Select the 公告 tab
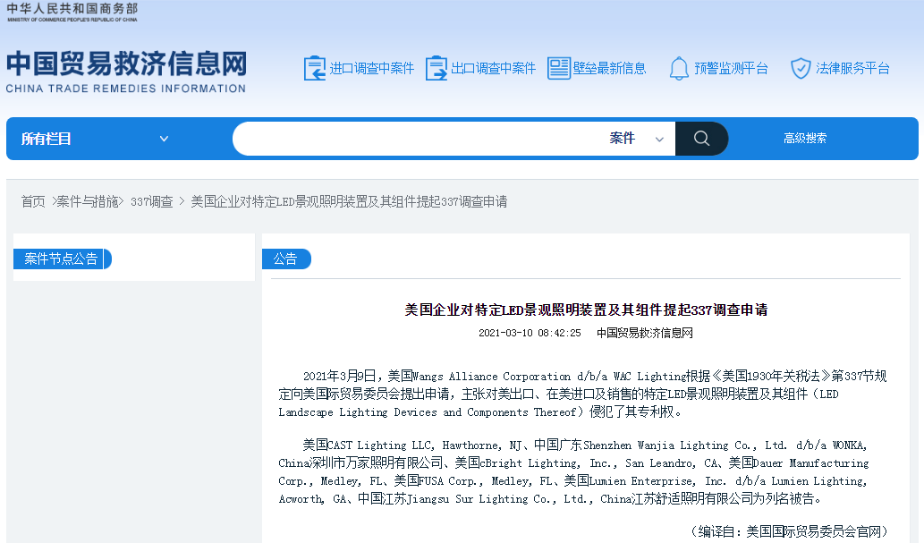Image resolution: width=924 pixels, height=543 pixels. click(286, 259)
